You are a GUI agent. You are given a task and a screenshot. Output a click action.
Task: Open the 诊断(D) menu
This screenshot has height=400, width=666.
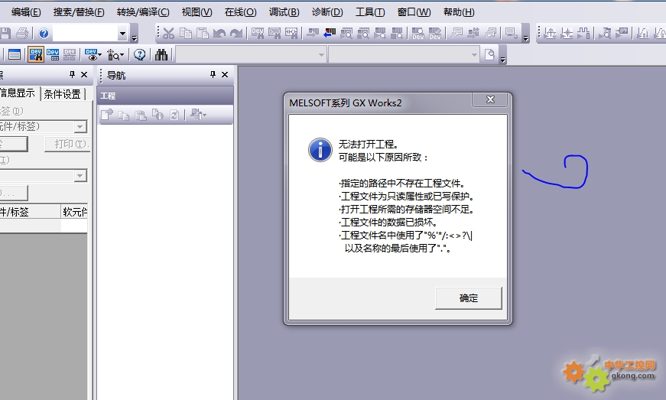coord(327,12)
